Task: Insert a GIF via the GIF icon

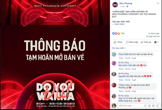Action: coord(153,106)
